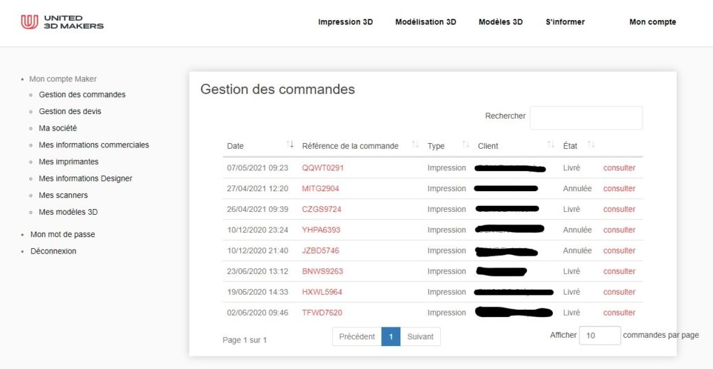
Task: Sort table by Date column arrows
Action: 290,145
